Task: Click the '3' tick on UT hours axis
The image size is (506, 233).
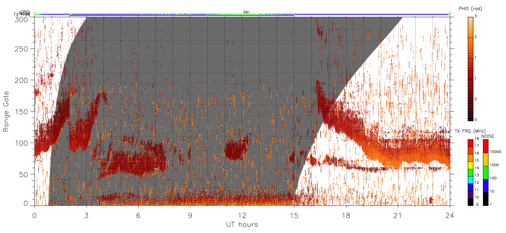Action: 86,215
